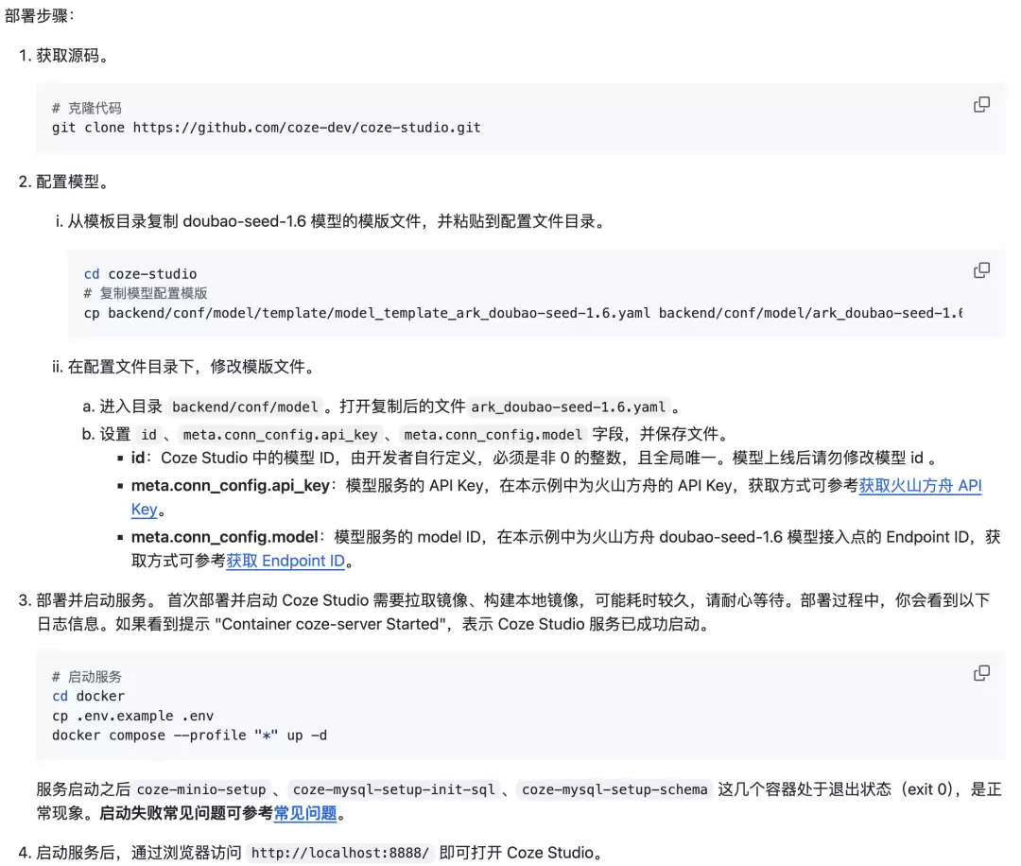Open the 获取 Endpoint ID link
1021x866 pixels.
(x=286, y=561)
